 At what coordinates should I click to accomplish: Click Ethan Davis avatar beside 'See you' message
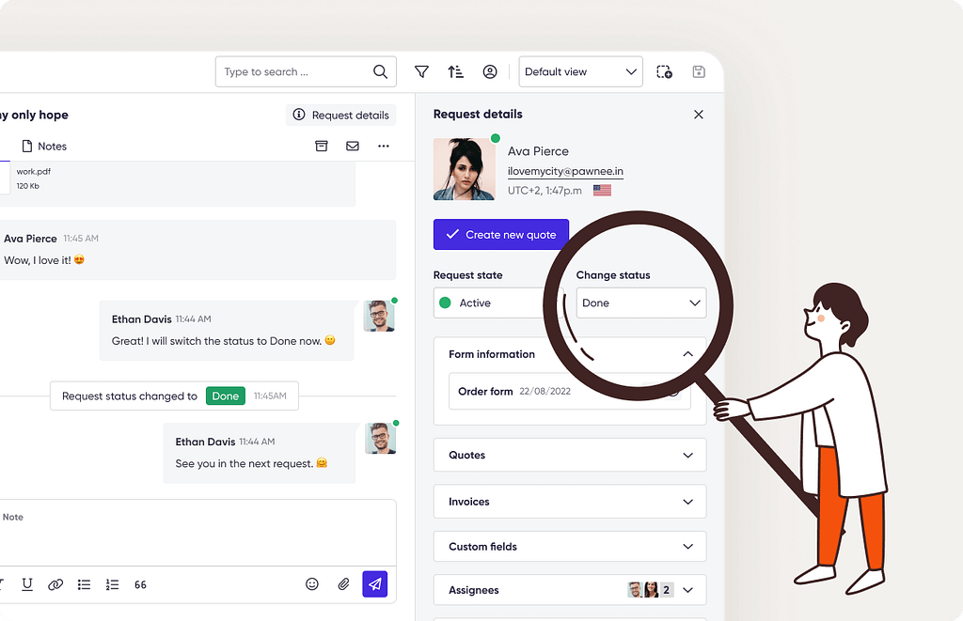(x=380, y=438)
